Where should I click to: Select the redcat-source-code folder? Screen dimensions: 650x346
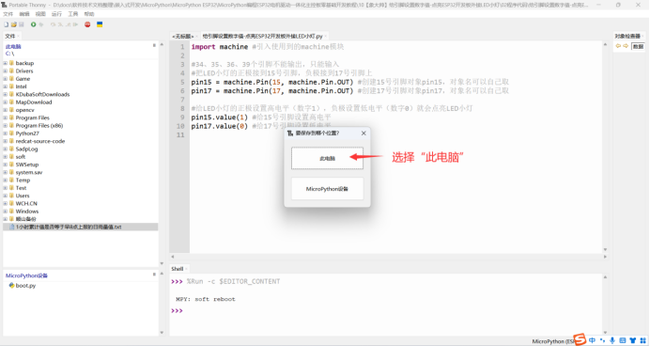click(40, 141)
